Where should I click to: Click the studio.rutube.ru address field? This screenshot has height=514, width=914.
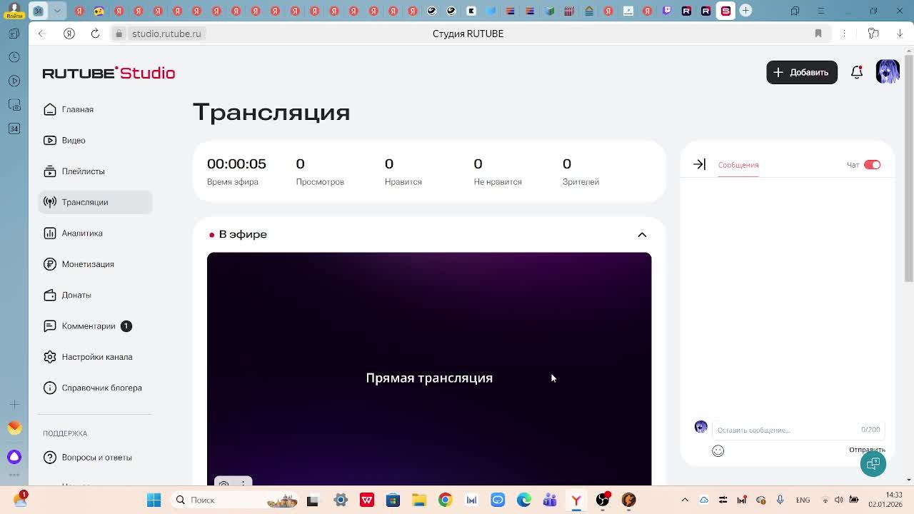(x=166, y=34)
